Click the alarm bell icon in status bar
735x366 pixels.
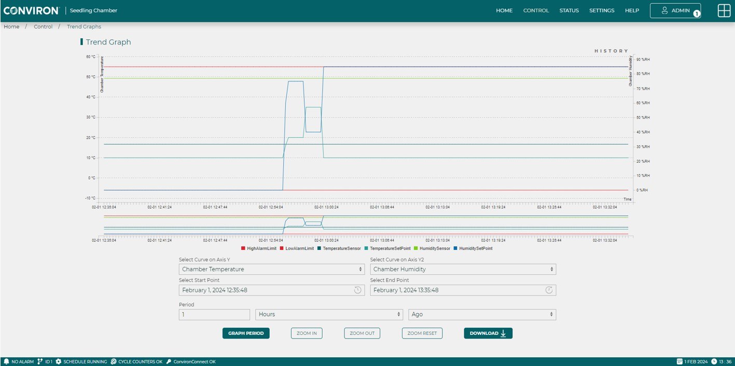point(6,361)
